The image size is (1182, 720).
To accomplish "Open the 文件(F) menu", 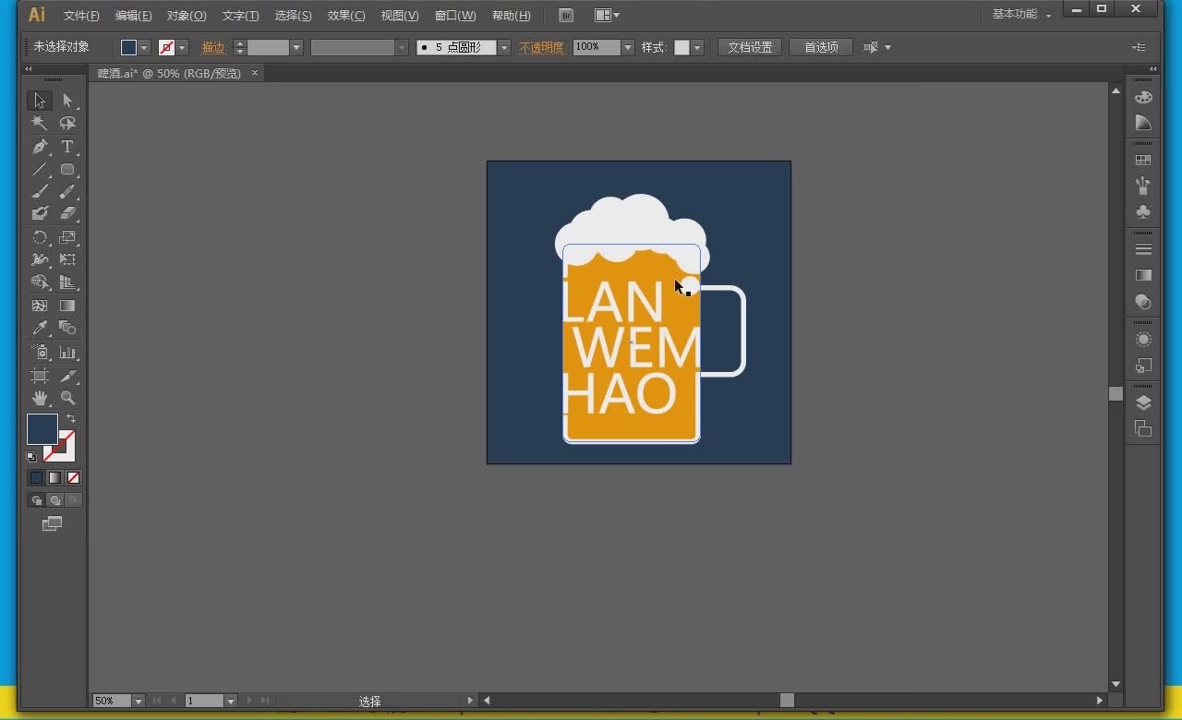I will [81, 16].
